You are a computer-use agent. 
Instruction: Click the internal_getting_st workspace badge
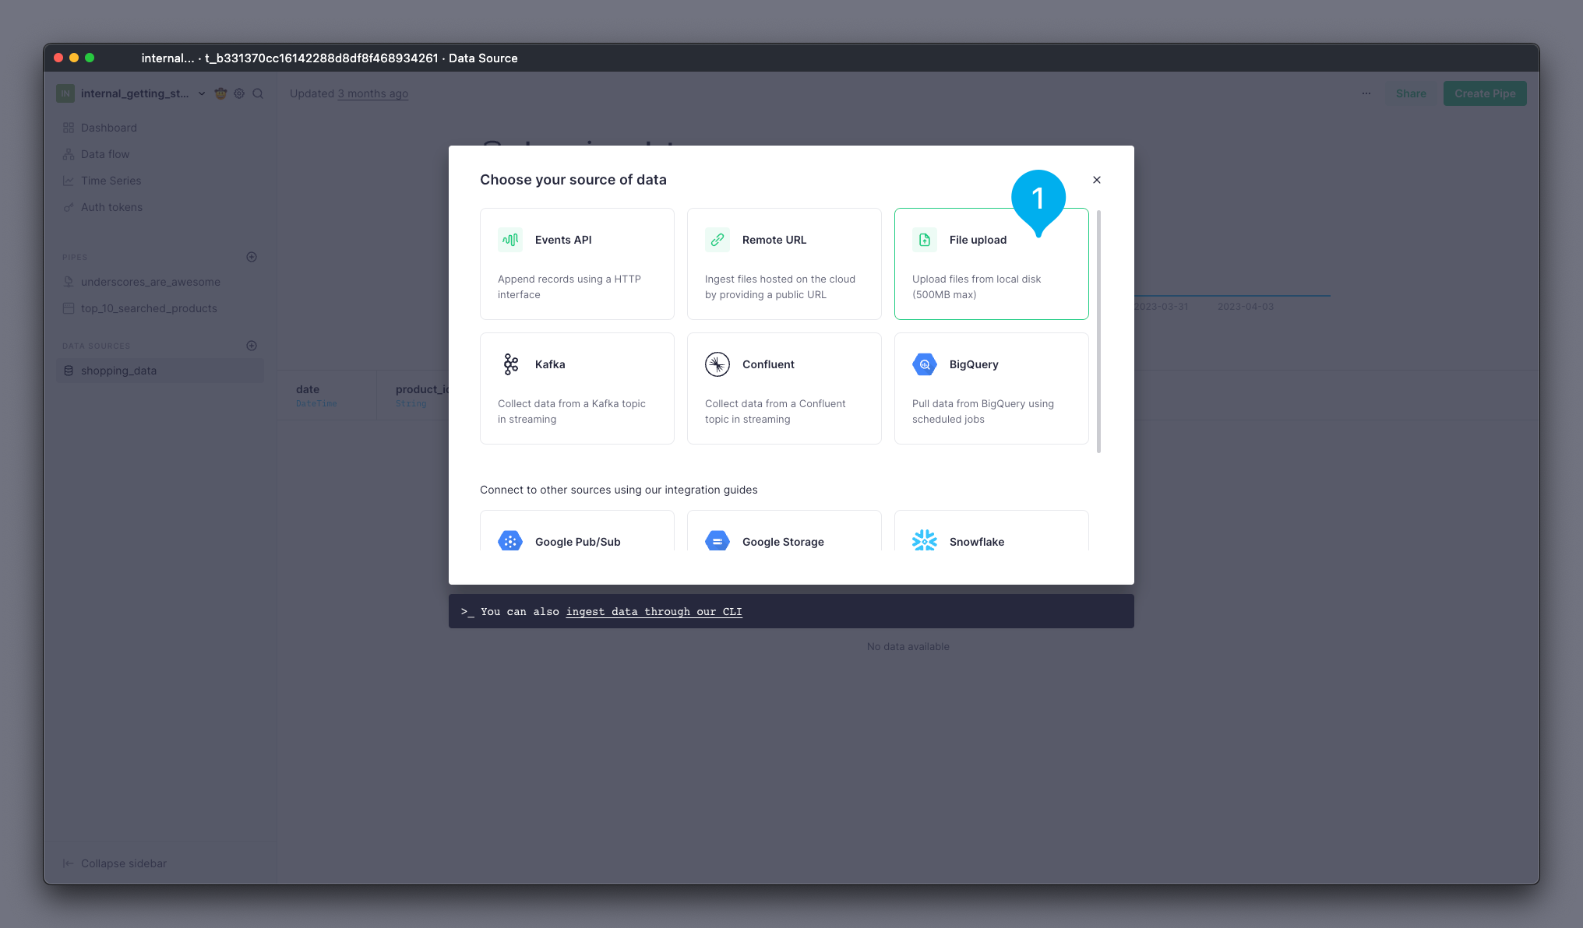(65, 93)
